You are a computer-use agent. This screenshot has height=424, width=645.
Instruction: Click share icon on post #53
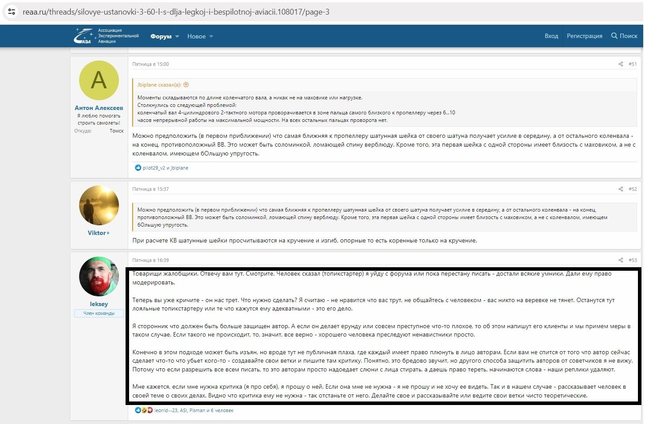pyautogui.click(x=621, y=260)
